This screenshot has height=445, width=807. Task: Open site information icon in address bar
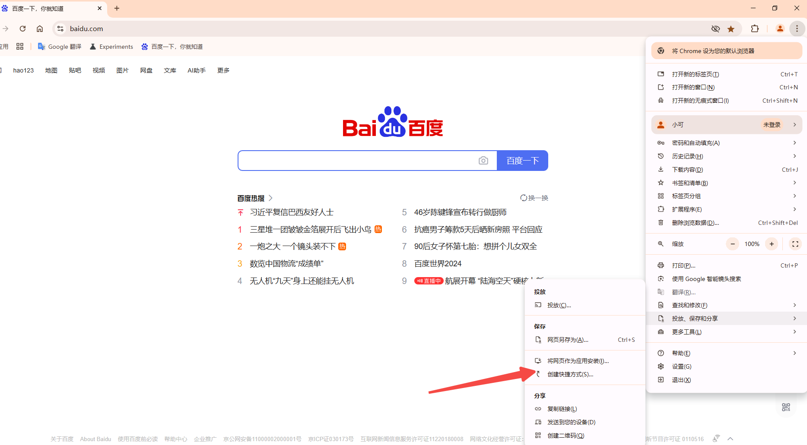pyautogui.click(x=60, y=28)
